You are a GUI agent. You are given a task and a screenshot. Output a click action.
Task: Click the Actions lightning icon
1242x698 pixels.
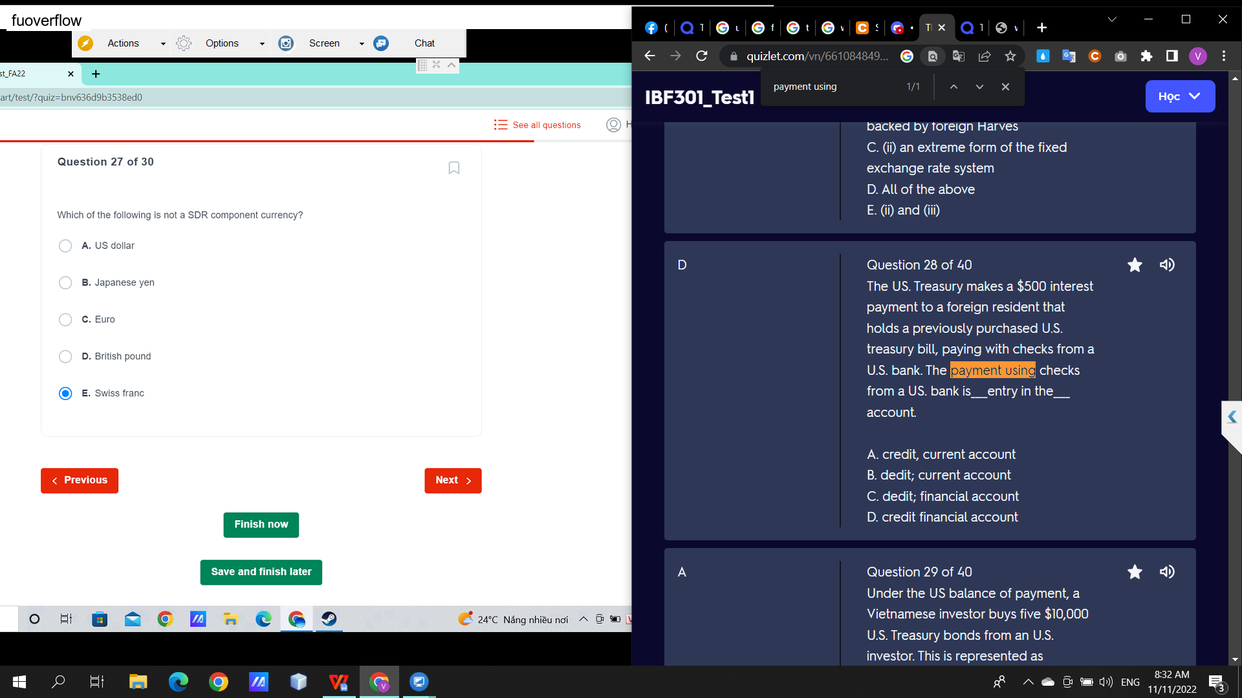click(85, 43)
